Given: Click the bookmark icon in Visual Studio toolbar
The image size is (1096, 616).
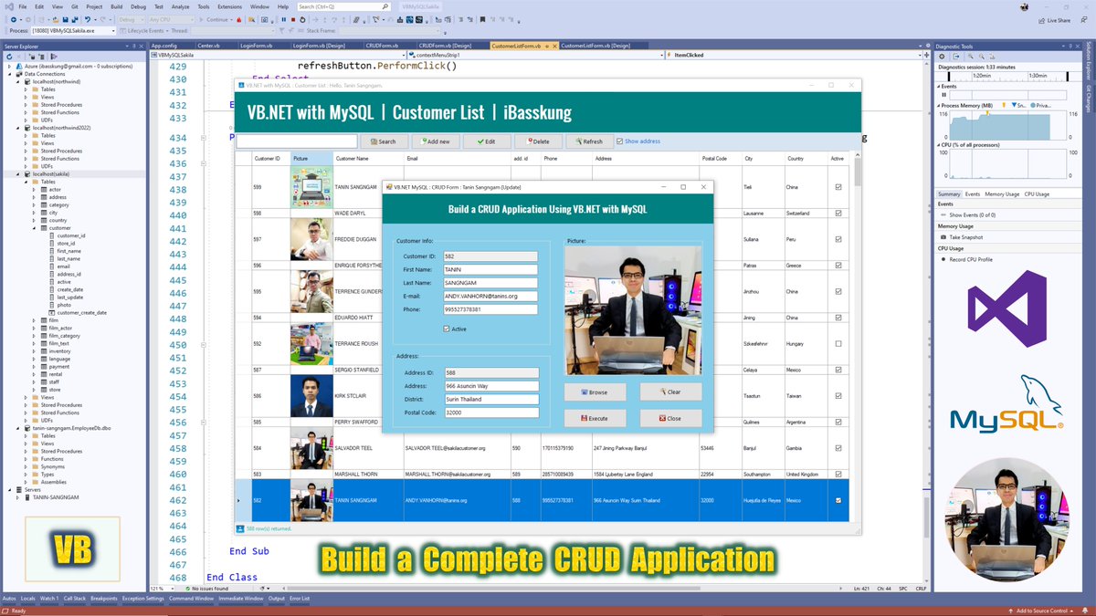Looking at the screenshot, I should (x=481, y=19).
